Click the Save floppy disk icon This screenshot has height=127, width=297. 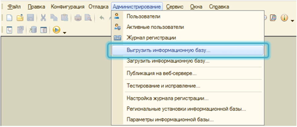tap(30, 18)
